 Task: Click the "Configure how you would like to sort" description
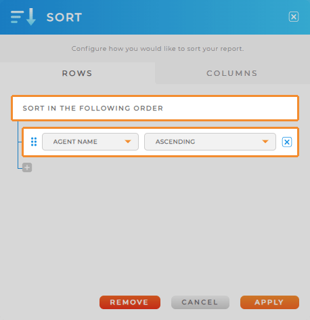158,49
